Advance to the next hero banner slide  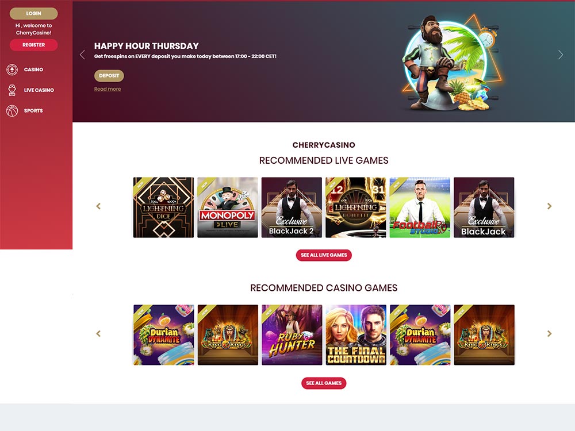click(560, 55)
